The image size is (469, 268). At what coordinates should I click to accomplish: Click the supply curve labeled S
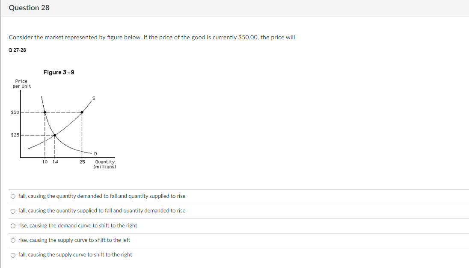coord(93,97)
